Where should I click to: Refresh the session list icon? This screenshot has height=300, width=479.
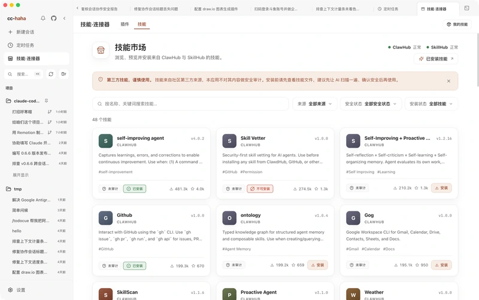[x=51, y=74]
